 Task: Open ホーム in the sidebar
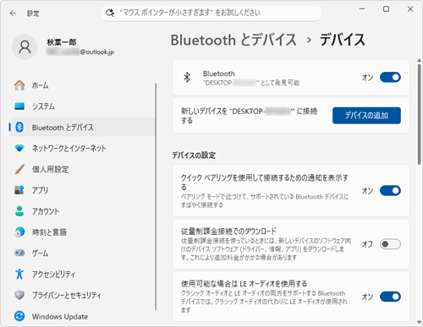[82, 85]
